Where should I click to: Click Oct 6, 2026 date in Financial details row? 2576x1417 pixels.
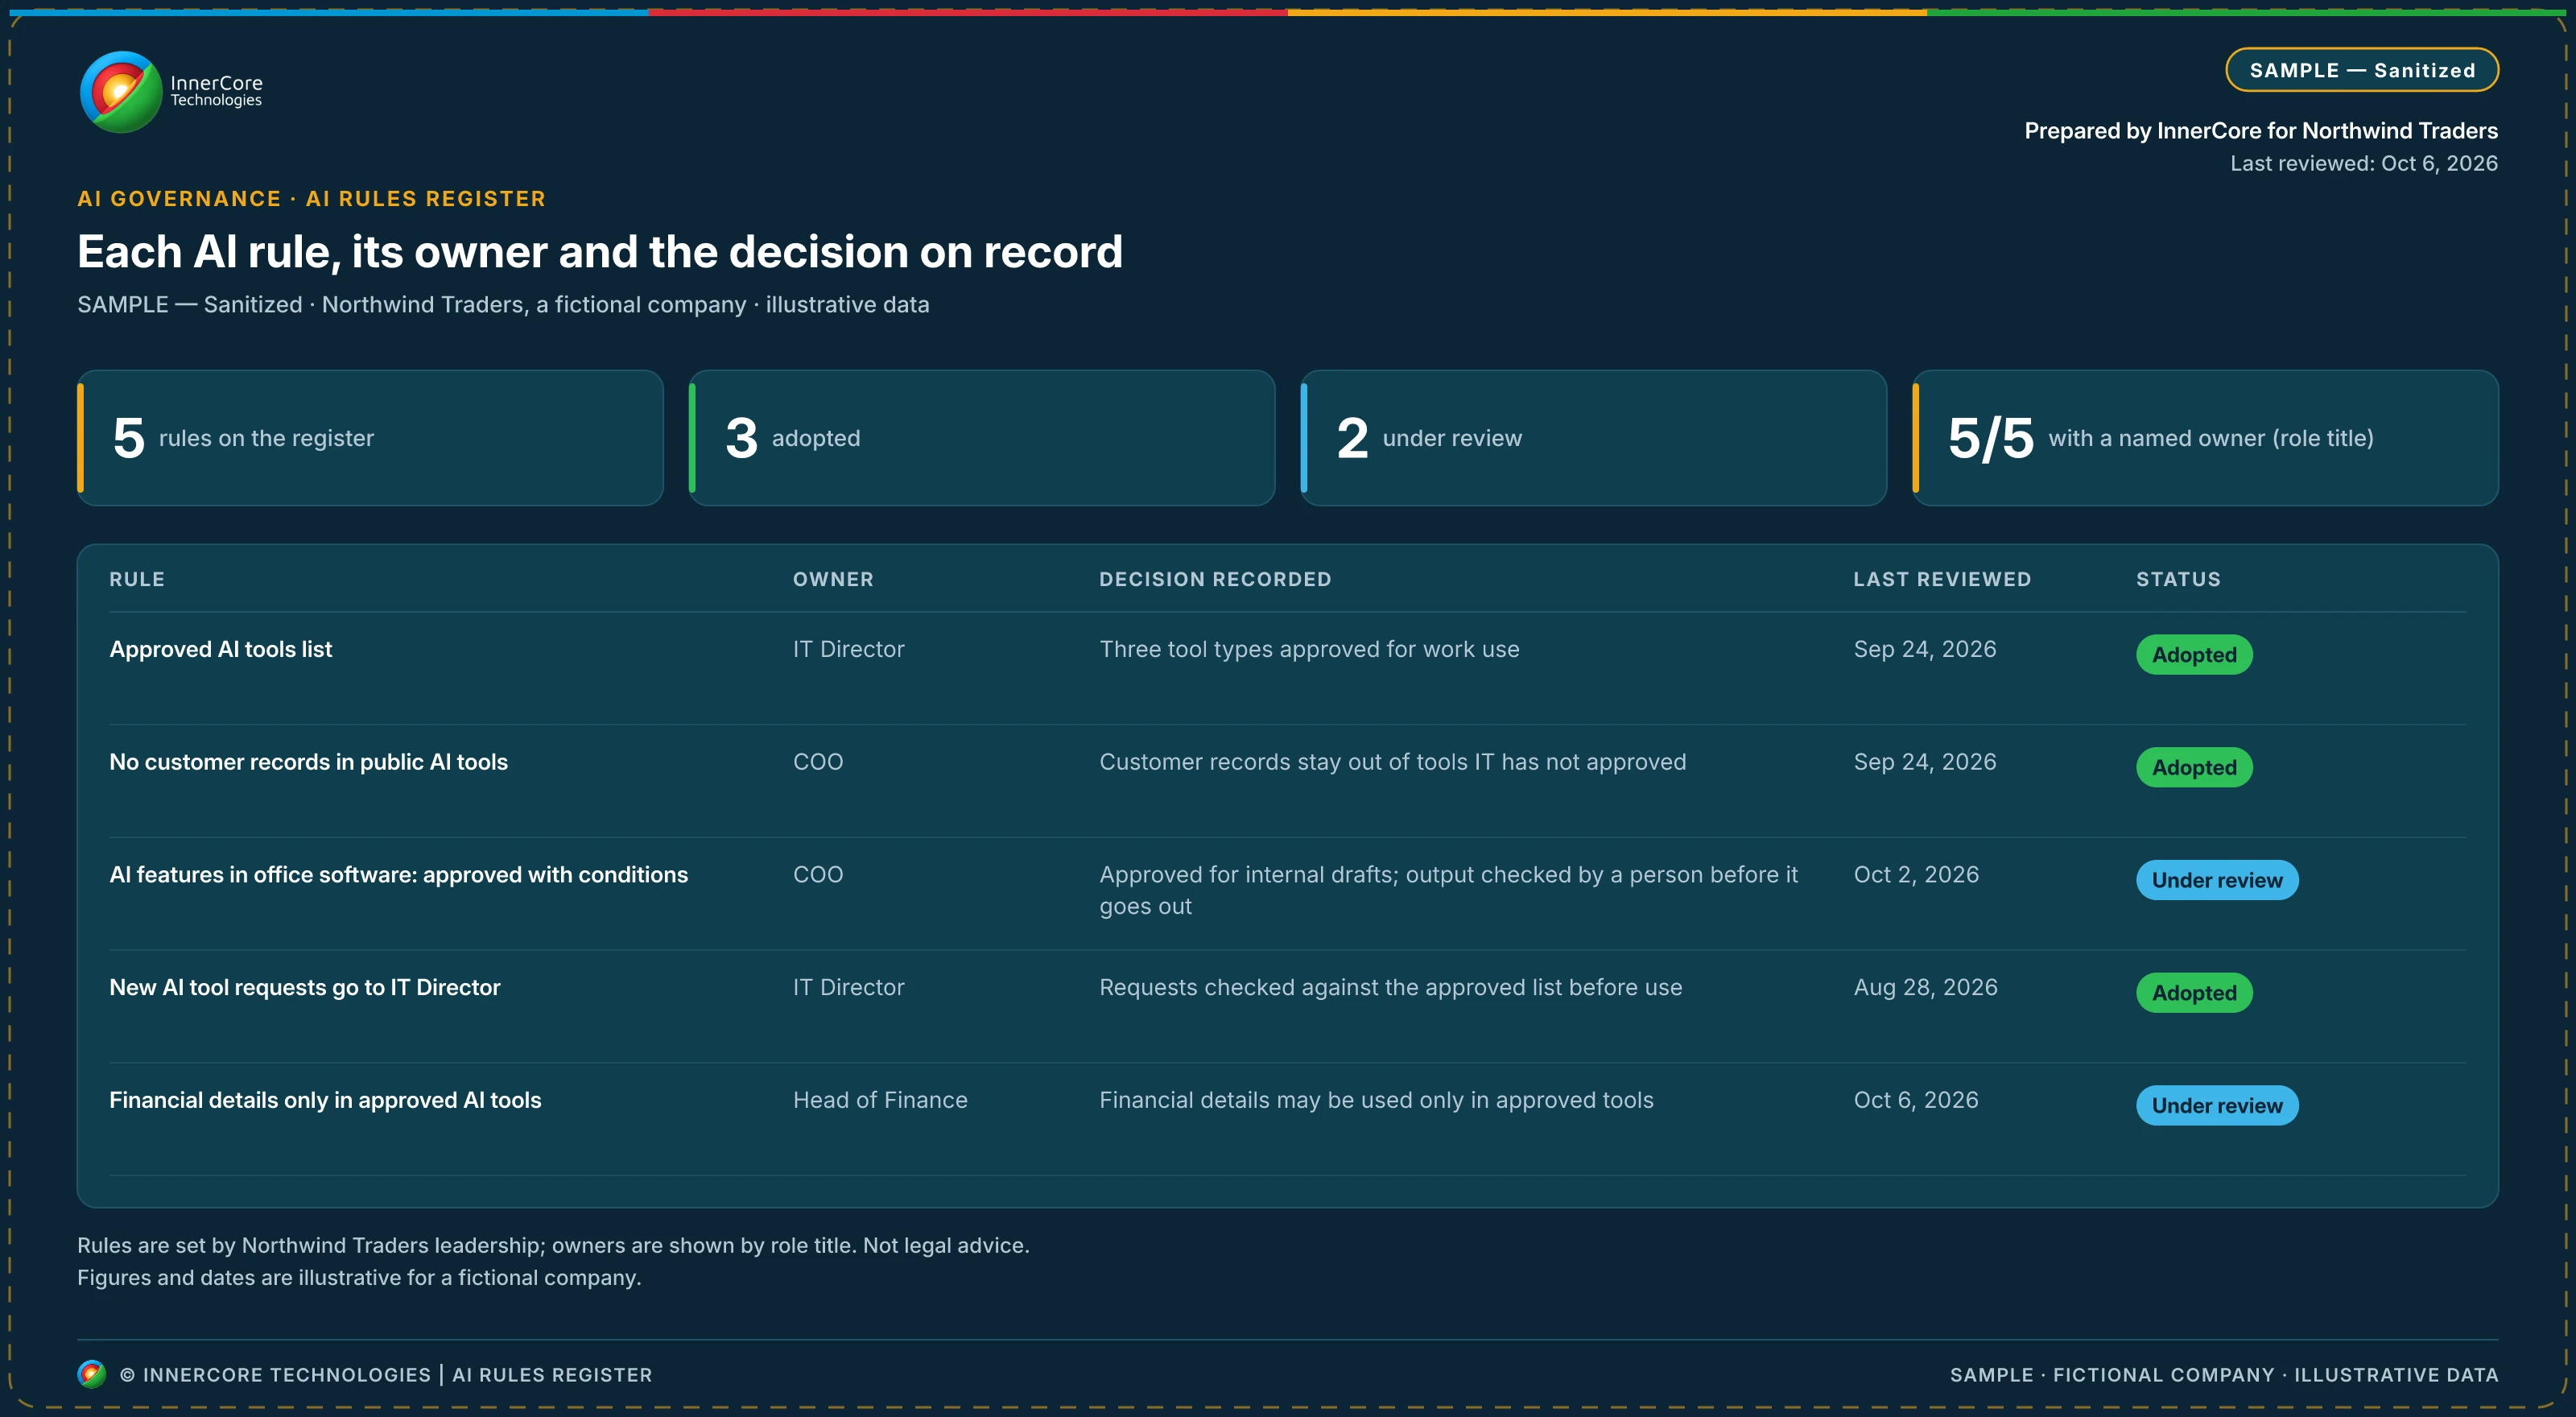click(x=1916, y=1100)
